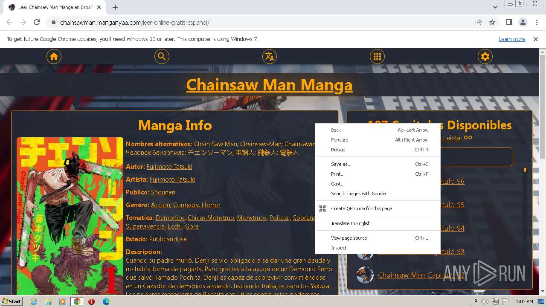This screenshot has height=307, width=546.
Task: Open the Accion genre link
Action: tap(160, 205)
